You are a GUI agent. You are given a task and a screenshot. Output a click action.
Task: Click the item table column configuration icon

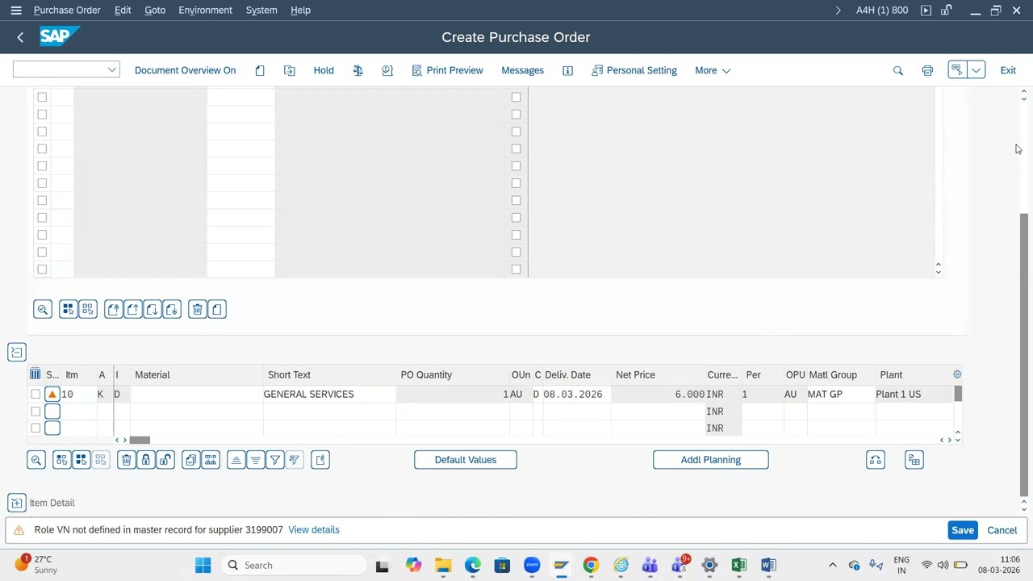35,374
